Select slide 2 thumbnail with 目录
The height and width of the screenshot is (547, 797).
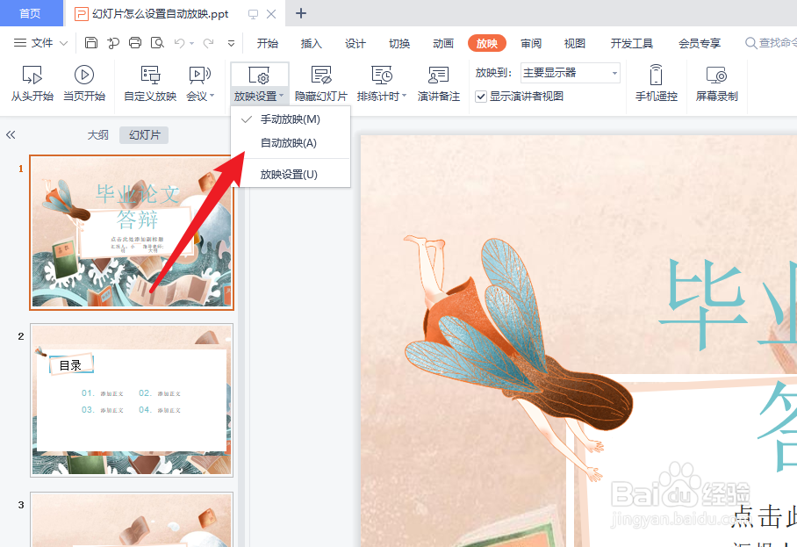tap(132, 400)
